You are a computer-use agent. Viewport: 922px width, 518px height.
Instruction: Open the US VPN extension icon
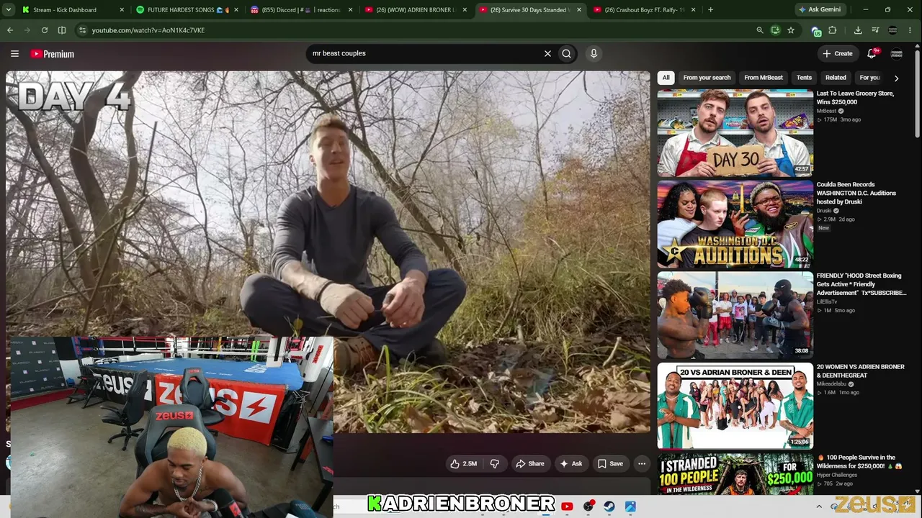click(x=816, y=31)
